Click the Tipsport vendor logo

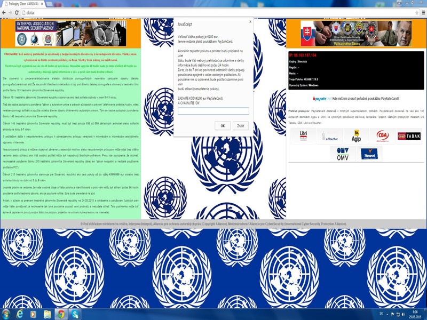click(369, 154)
